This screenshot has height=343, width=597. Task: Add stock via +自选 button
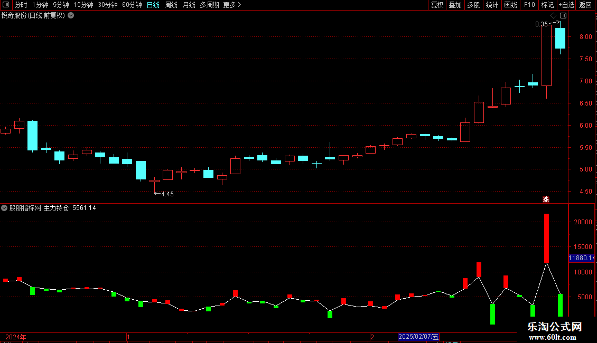point(566,5)
